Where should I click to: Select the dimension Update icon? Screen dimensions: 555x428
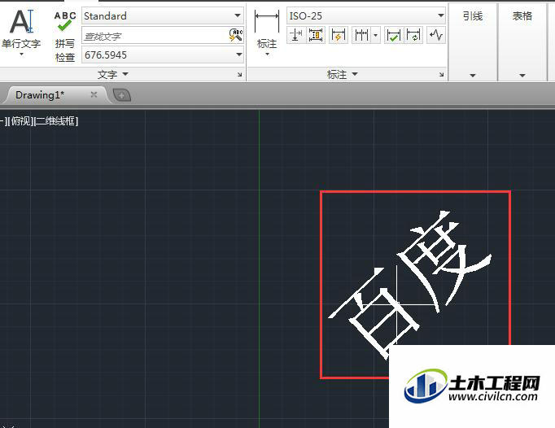[x=413, y=35]
